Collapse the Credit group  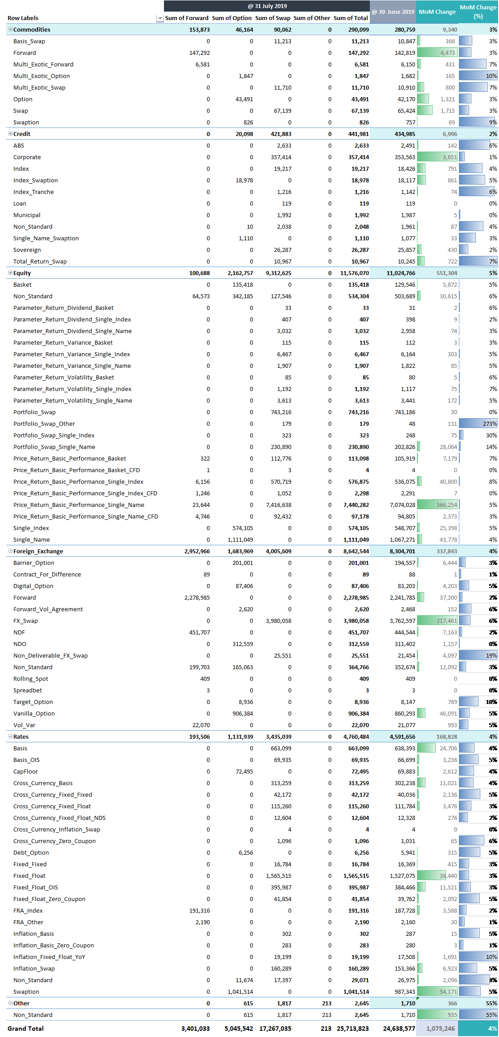point(10,134)
